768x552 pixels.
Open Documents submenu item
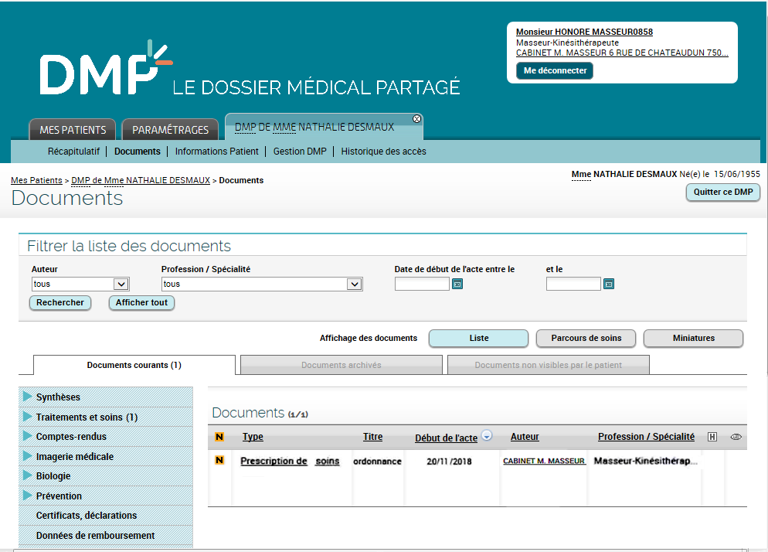coord(138,152)
